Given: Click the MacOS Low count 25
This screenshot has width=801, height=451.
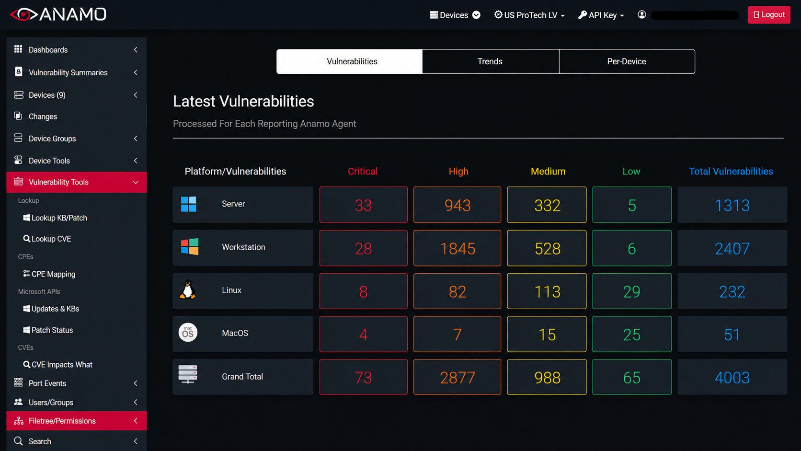Looking at the screenshot, I should point(632,334).
